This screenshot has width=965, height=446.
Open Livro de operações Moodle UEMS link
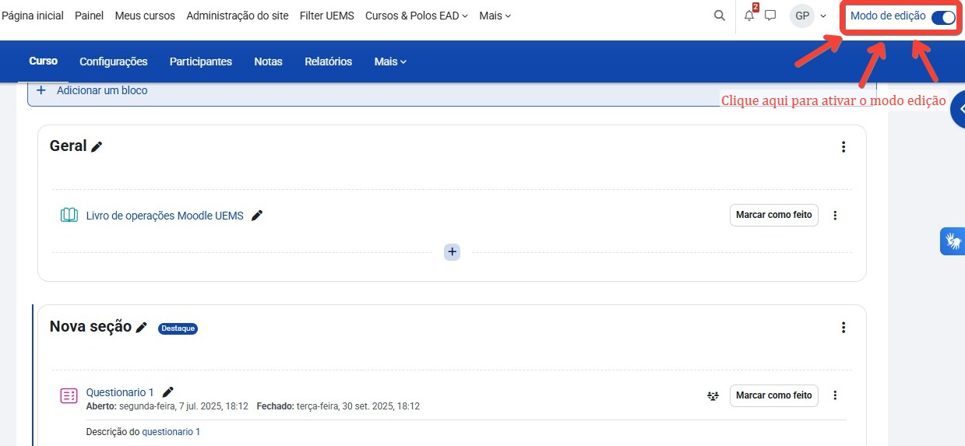[165, 216]
